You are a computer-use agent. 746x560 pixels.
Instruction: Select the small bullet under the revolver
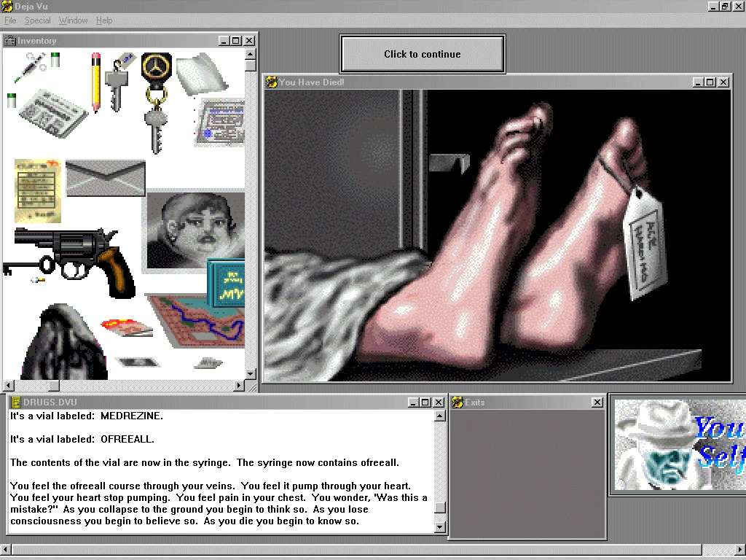tap(38, 279)
